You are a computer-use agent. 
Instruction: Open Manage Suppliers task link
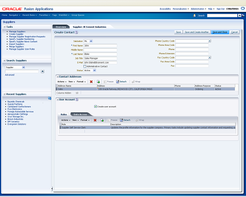17,32
